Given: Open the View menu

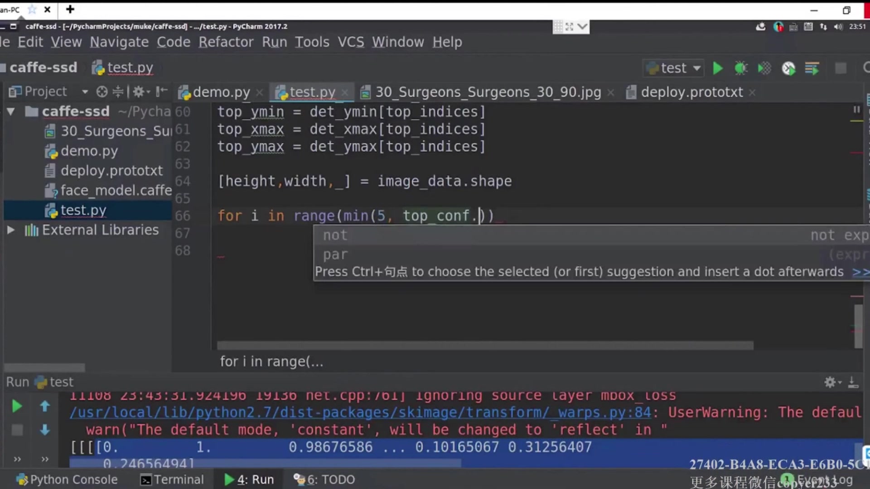Looking at the screenshot, I should point(66,42).
